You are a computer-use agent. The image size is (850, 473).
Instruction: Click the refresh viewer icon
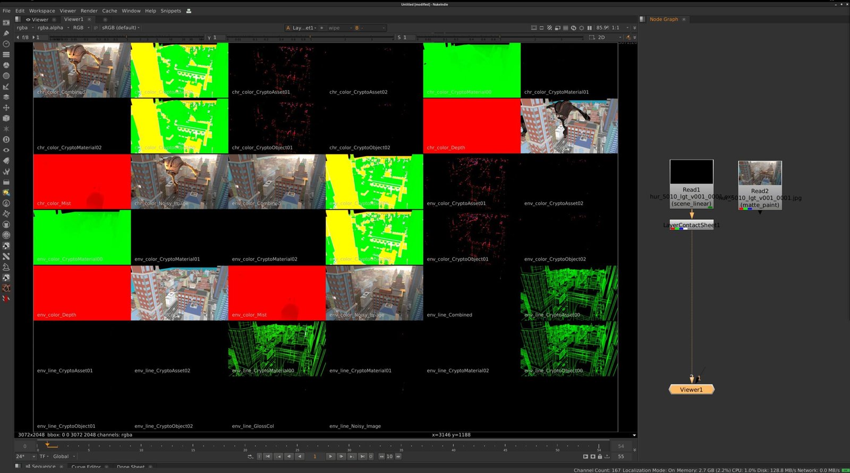573,28
